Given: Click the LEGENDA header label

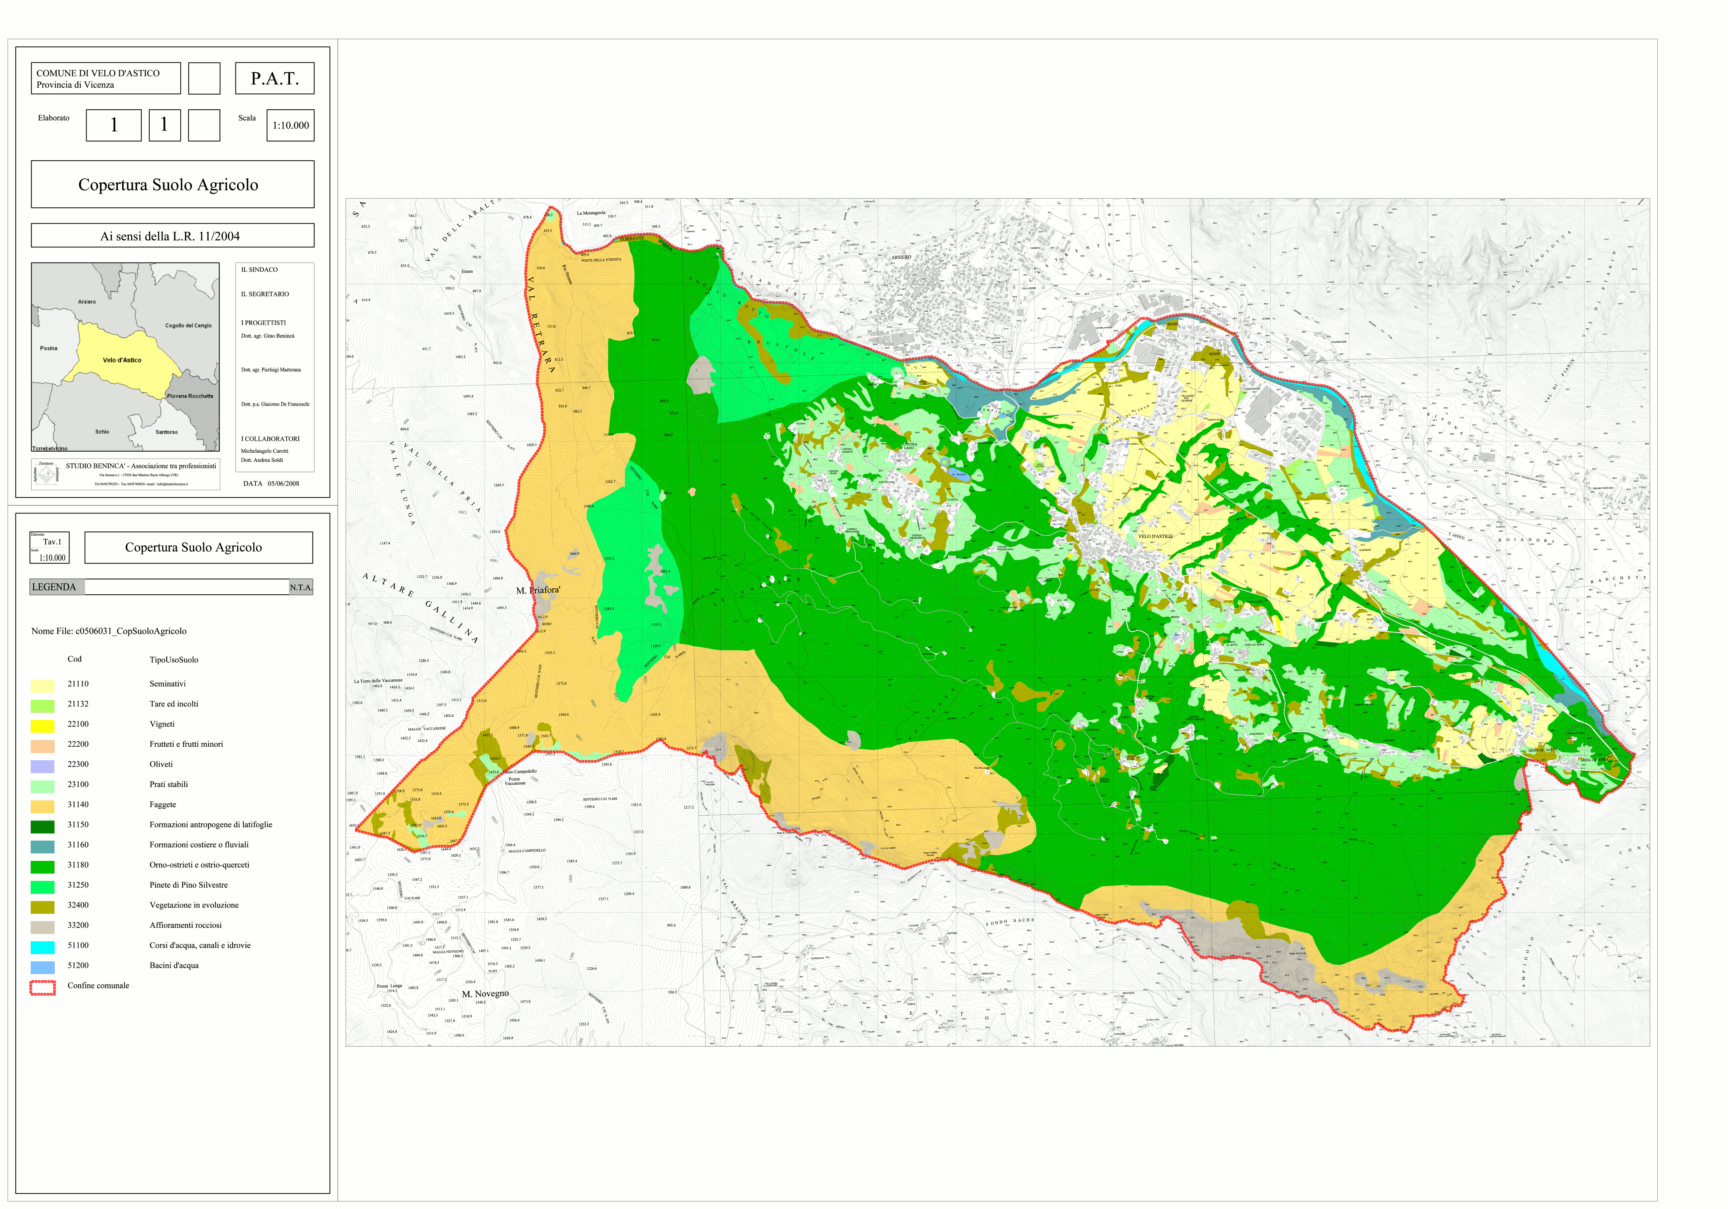Looking at the screenshot, I should (x=54, y=587).
